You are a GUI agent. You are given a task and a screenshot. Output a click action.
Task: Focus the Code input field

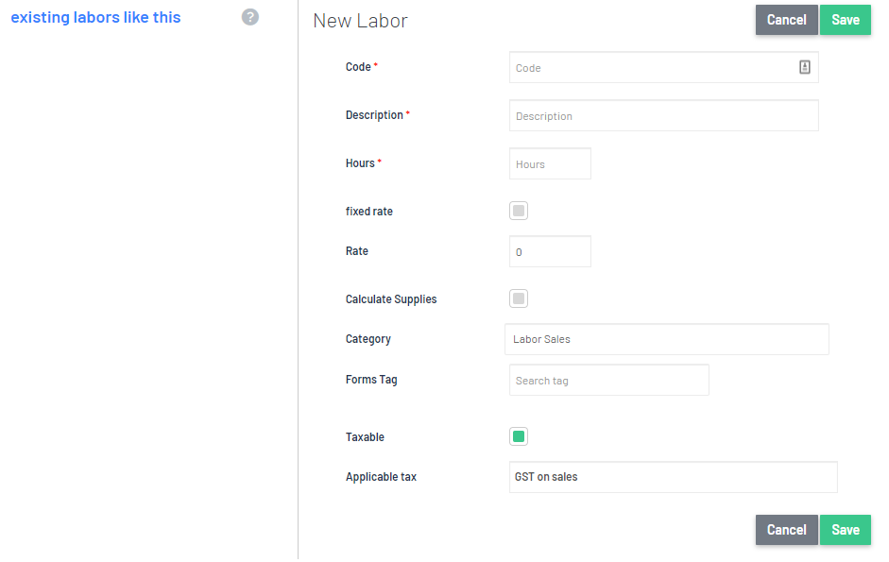(663, 67)
